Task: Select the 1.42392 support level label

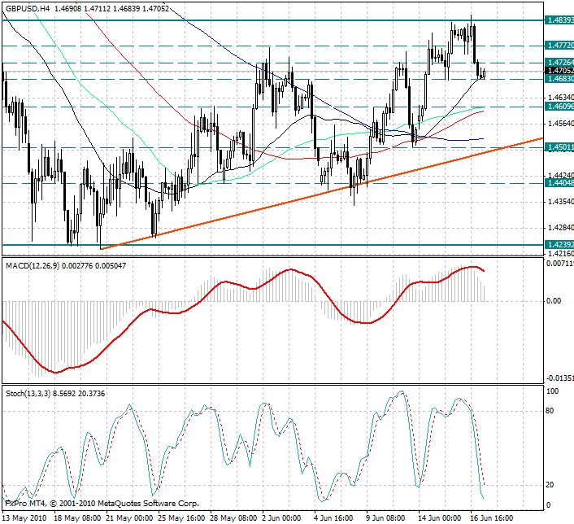Action: click(x=559, y=244)
